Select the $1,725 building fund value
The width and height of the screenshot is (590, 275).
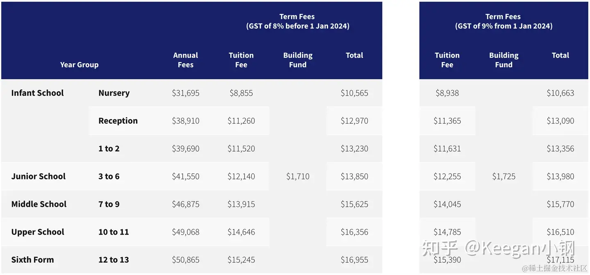click(504, 176)
